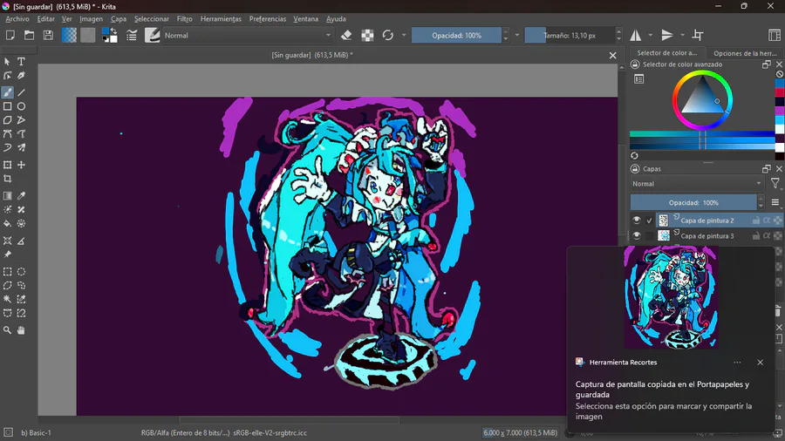Select the Line tool

21,92
